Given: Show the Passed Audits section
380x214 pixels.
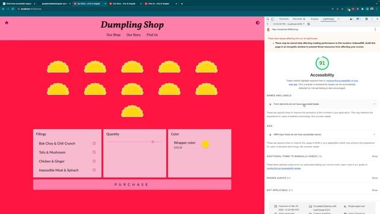Looking at the screenshot, I should [375, 178].
